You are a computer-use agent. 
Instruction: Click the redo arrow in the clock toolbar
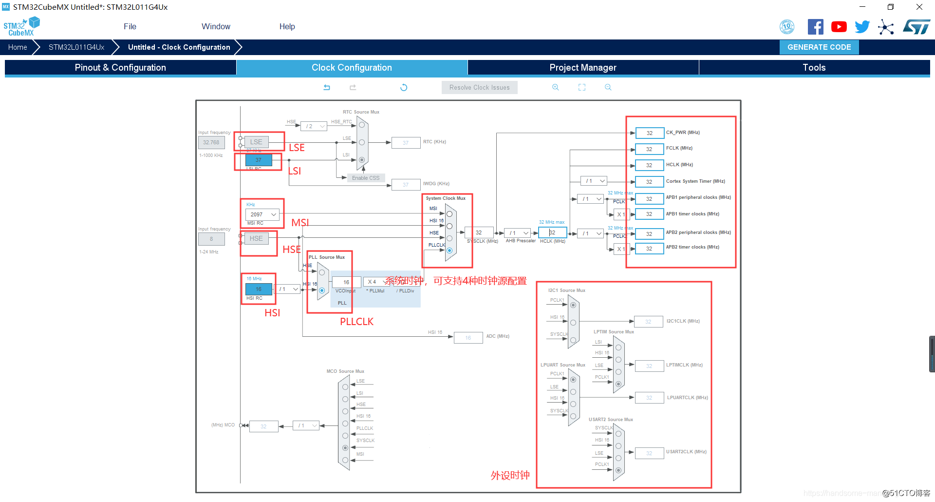[353, 87]
